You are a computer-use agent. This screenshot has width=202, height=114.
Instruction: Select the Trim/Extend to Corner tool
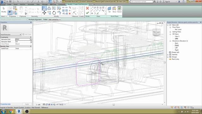(59, 13)
